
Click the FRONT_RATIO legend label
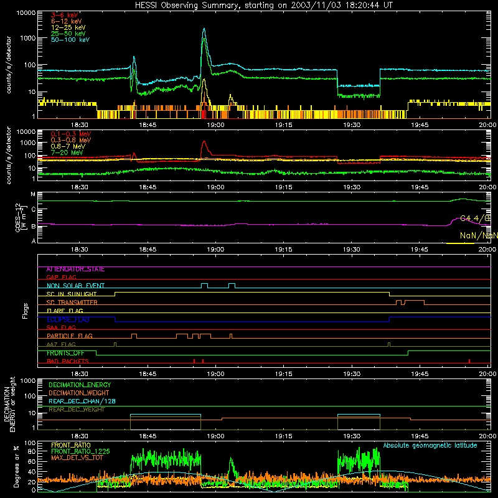coord(71,445)
